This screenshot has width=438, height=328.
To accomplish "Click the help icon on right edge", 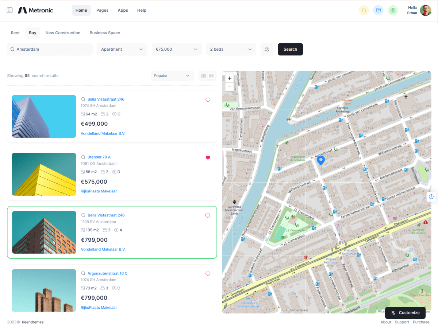I will pos(431,197).
